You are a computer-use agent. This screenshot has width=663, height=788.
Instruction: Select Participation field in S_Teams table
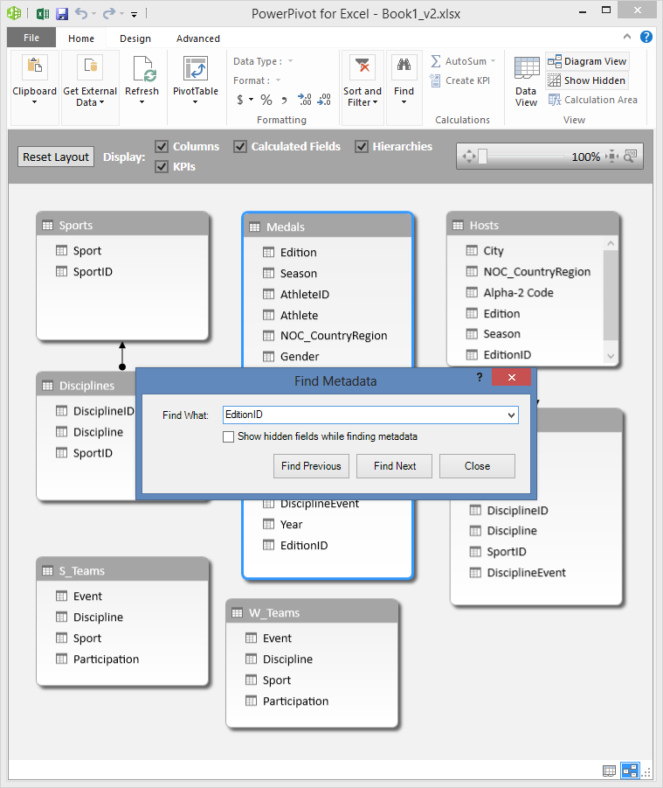coord(106,659)
